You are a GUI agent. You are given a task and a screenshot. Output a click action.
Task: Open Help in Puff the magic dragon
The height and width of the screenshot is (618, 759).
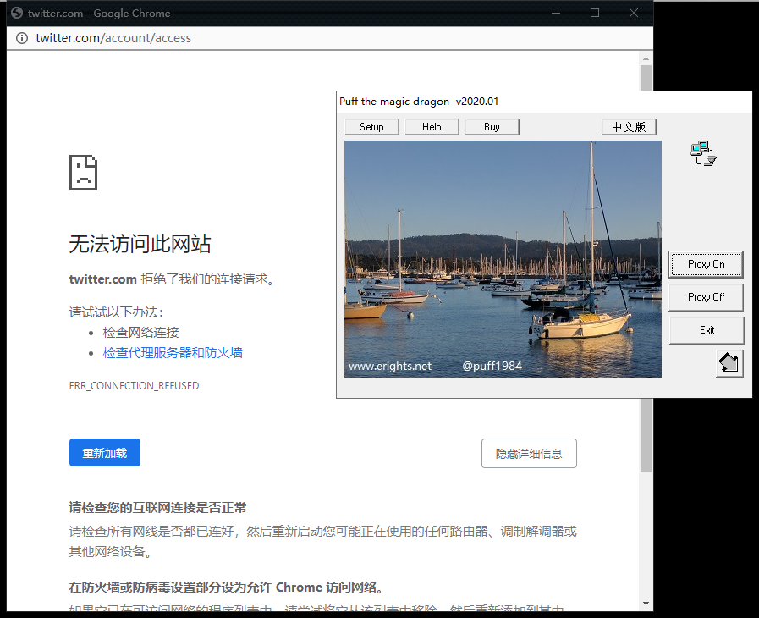pos(432,127)
